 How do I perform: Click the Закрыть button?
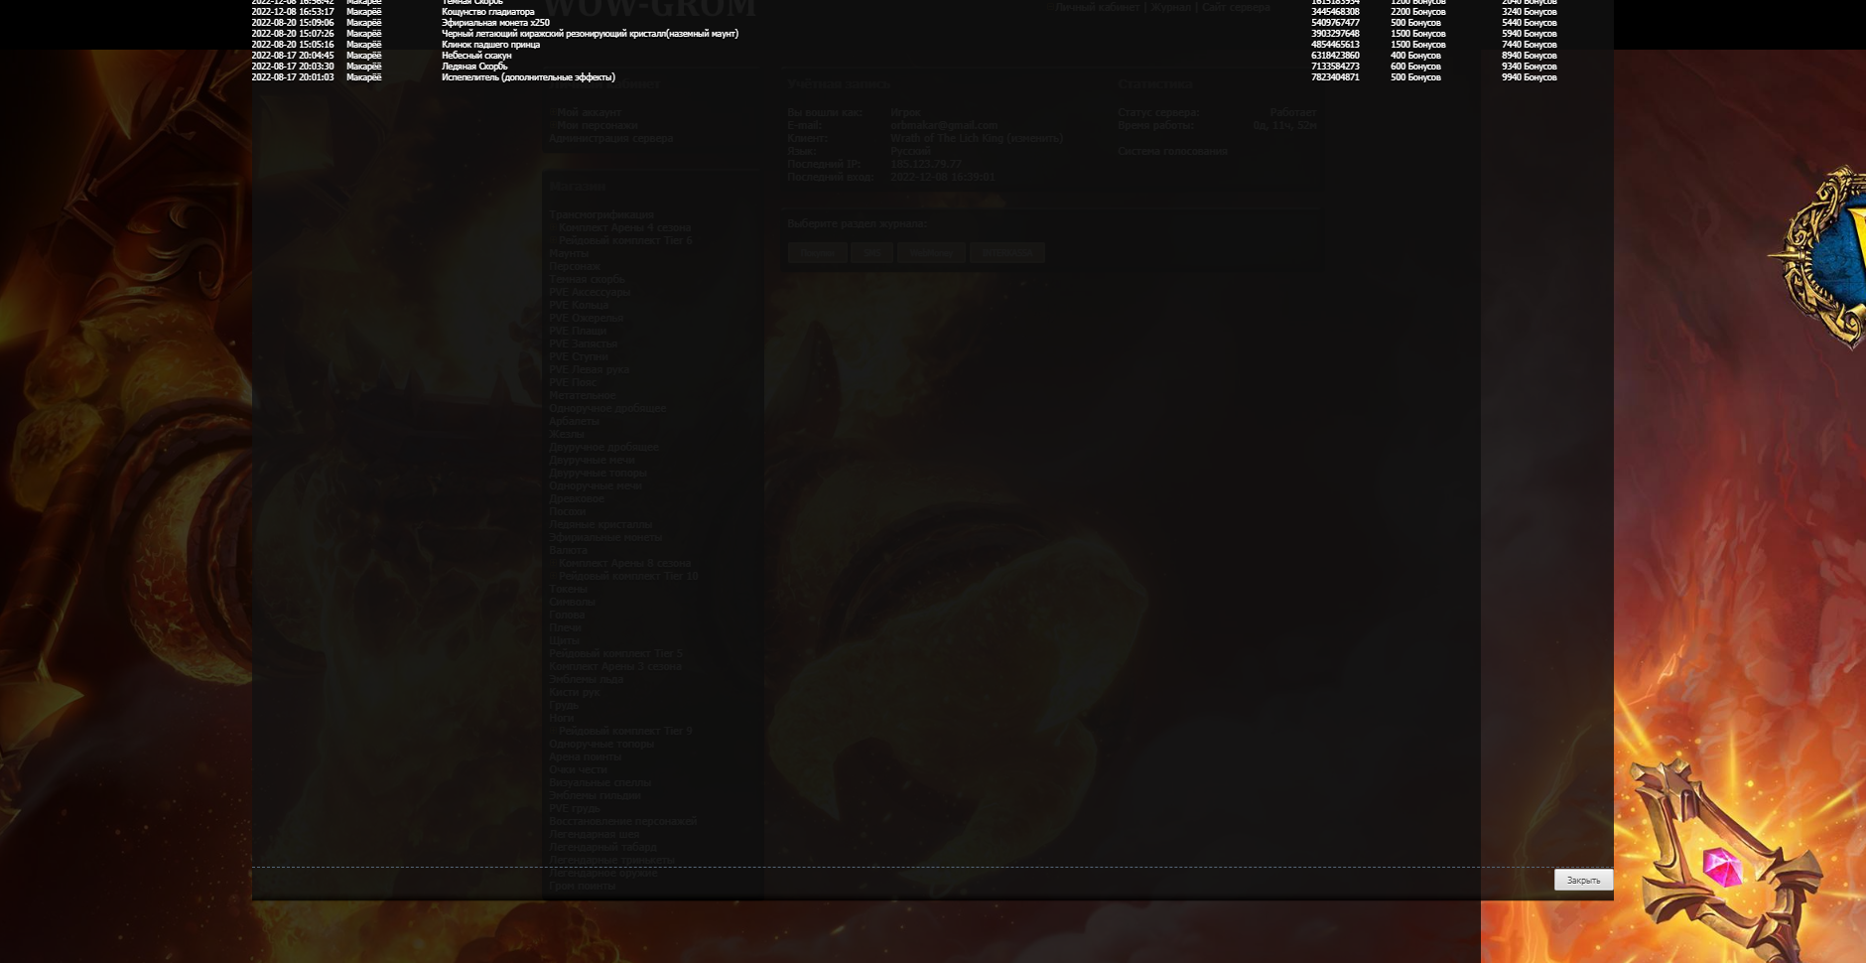coord(1582,880)
